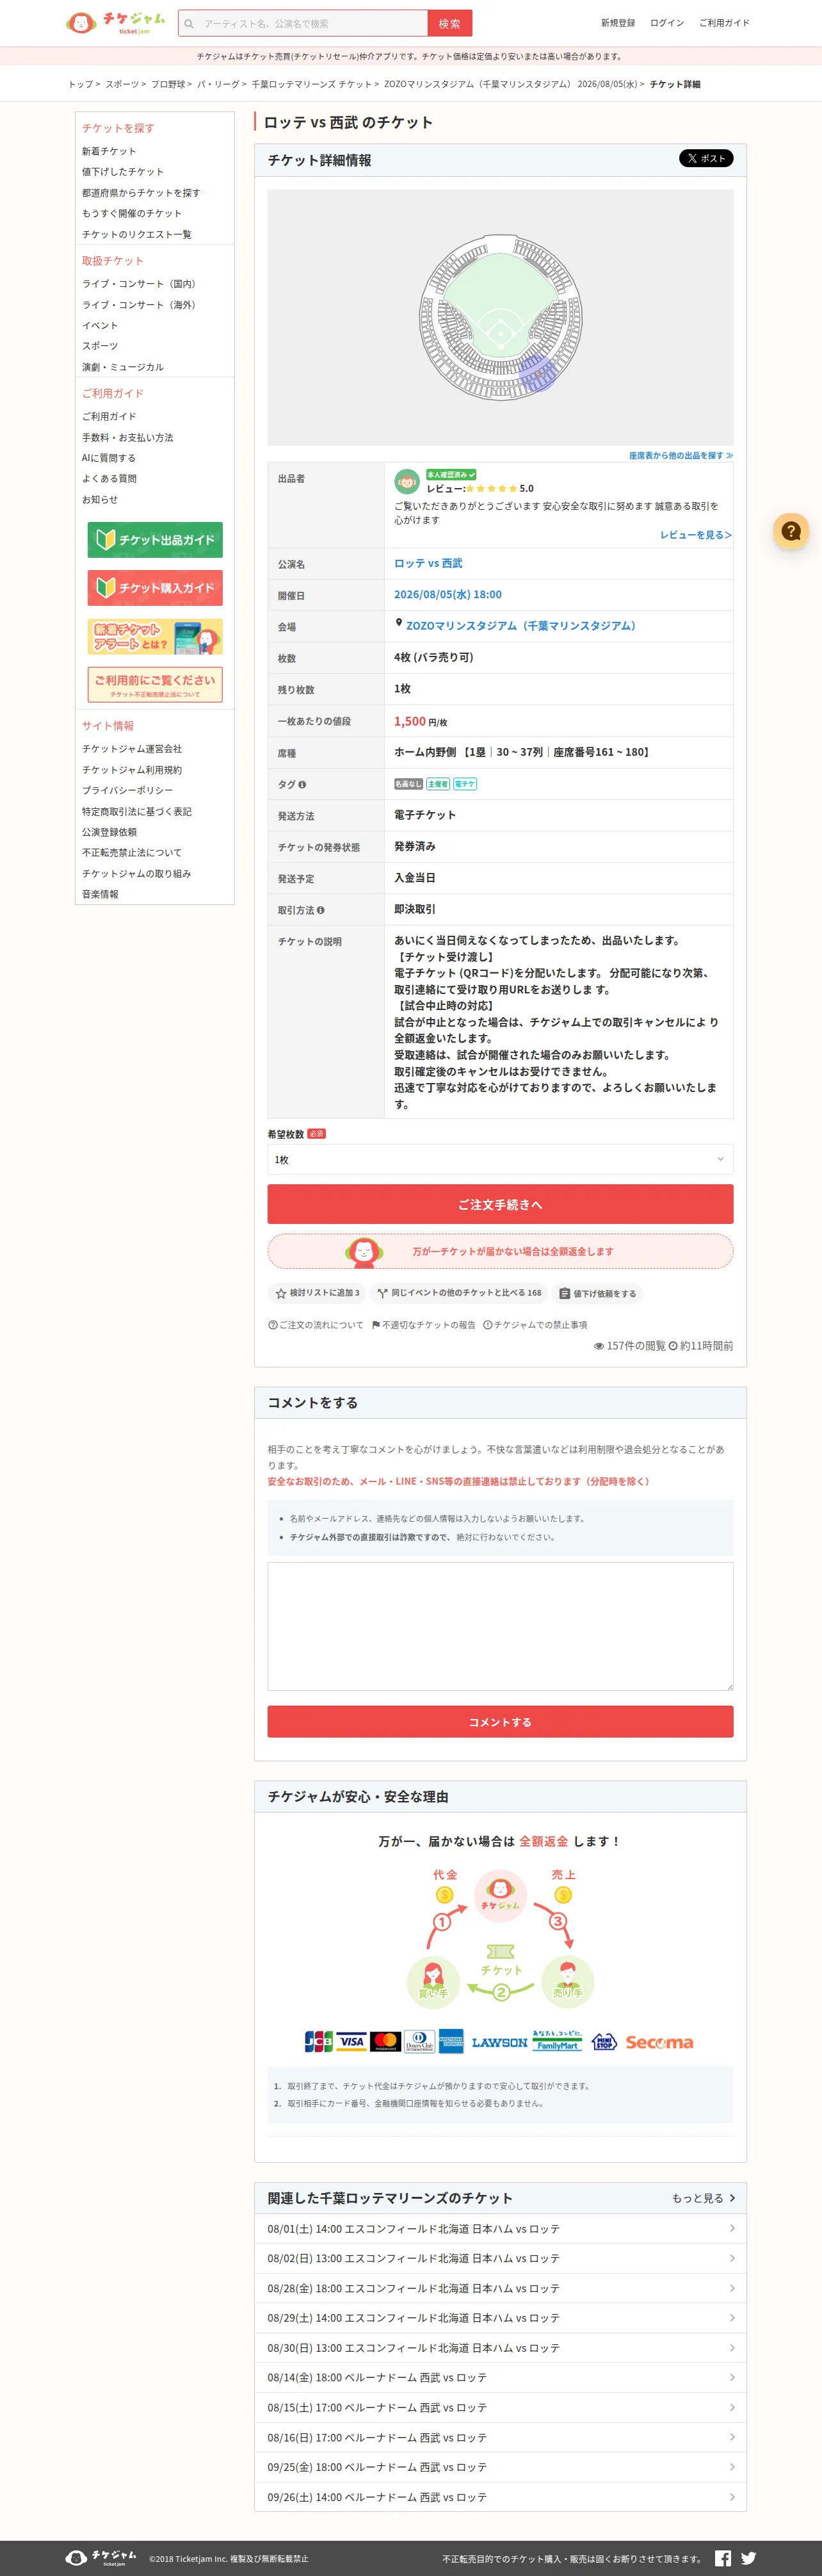This screenshot has width=822, height=2576.
Task: Click the info icon next to タグ
Action: pos(302,785)
